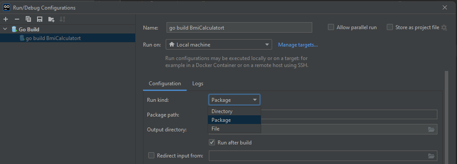Choose File from Run kind list
Viewport: 457px width, 164px height.
234,128
